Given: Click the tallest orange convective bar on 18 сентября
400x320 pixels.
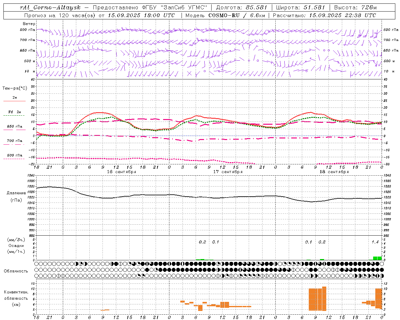Looking at the screenshot, I should pyautogui.click(x=324, y=299).
